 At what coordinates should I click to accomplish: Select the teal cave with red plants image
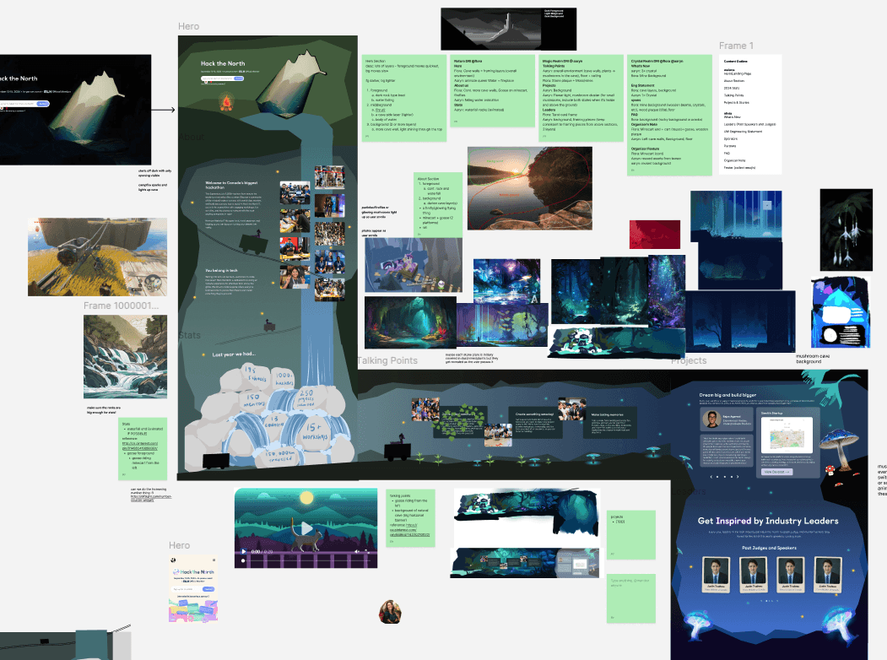pos(410,322)
